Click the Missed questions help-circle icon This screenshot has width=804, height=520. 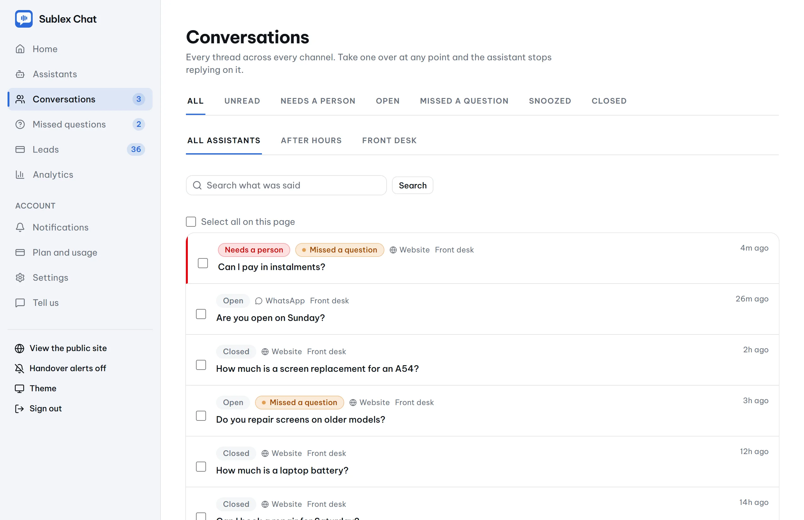(x=20, y=124)
